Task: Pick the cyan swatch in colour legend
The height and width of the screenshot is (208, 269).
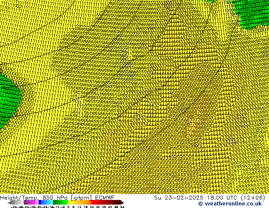Action: pos(51,202)
